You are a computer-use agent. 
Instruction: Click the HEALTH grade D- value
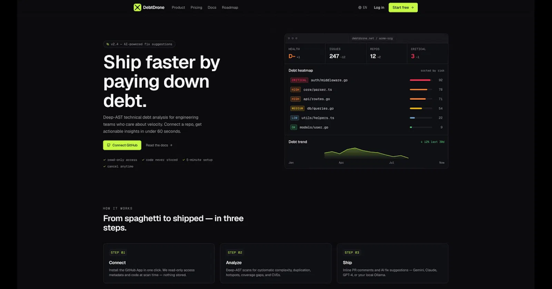pyautogui.click(x=292, y=56)
